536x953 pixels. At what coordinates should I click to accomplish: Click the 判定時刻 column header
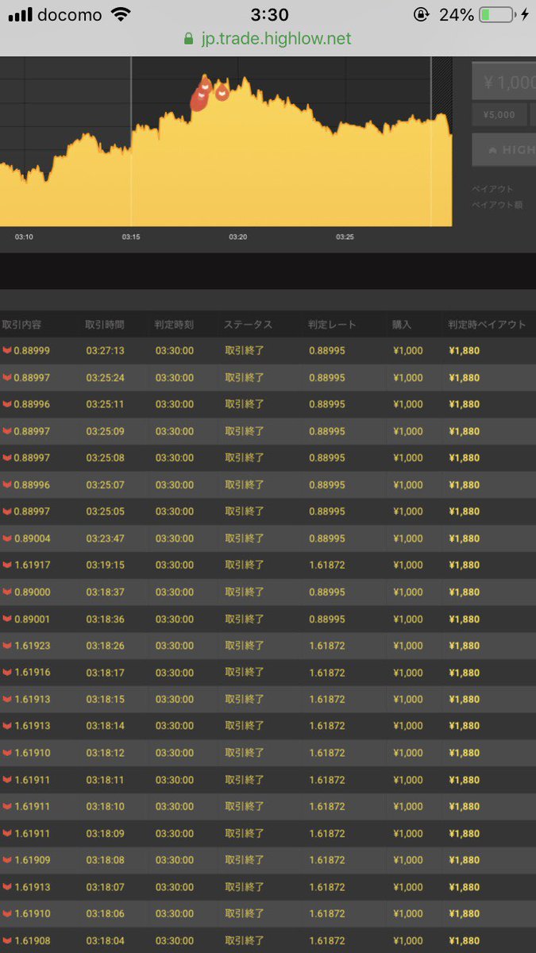pos(174,324)
